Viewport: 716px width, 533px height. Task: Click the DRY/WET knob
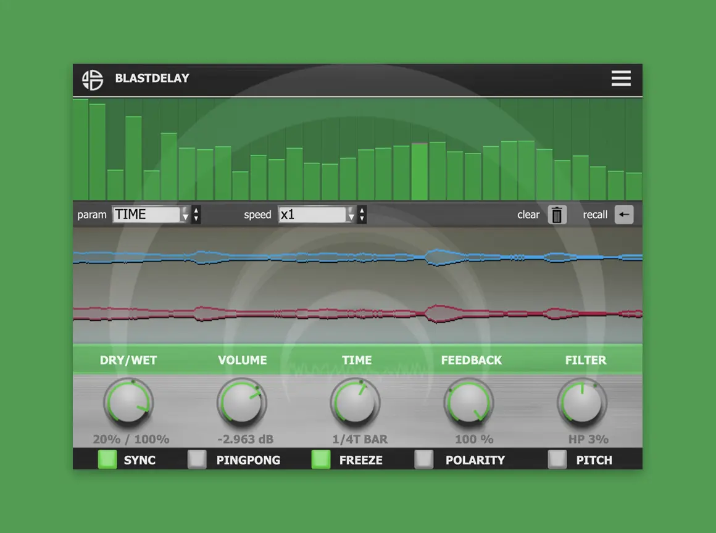pos(128,402)
